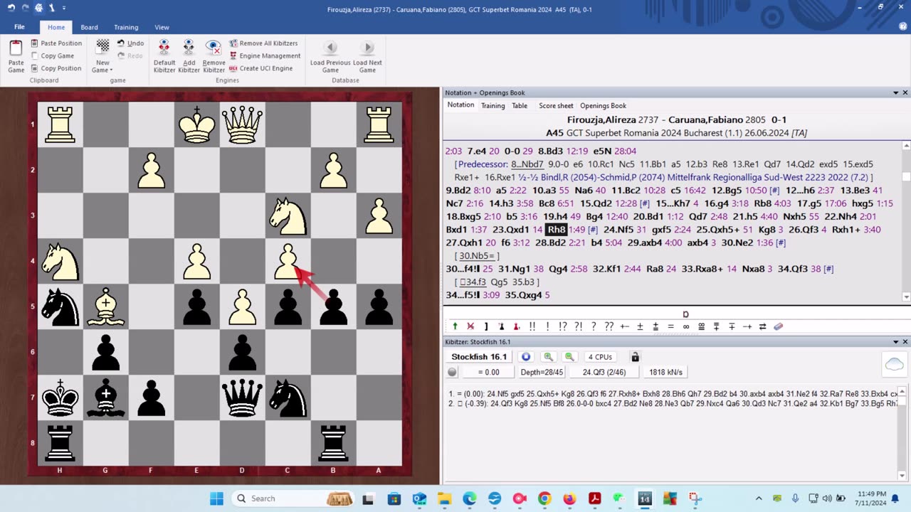Click the 1818 kN/s speed field

click(x=665, y=372)
